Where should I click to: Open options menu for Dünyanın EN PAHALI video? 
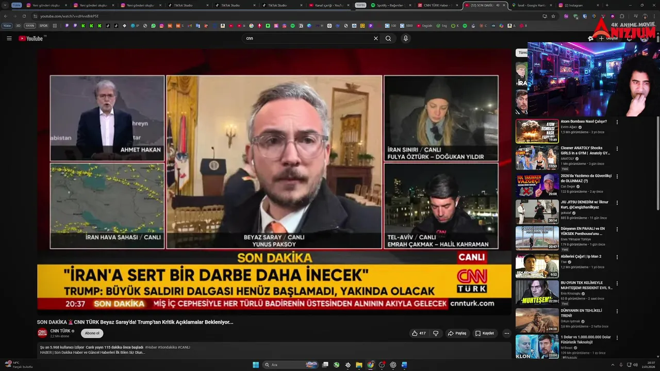click(617, 229)
